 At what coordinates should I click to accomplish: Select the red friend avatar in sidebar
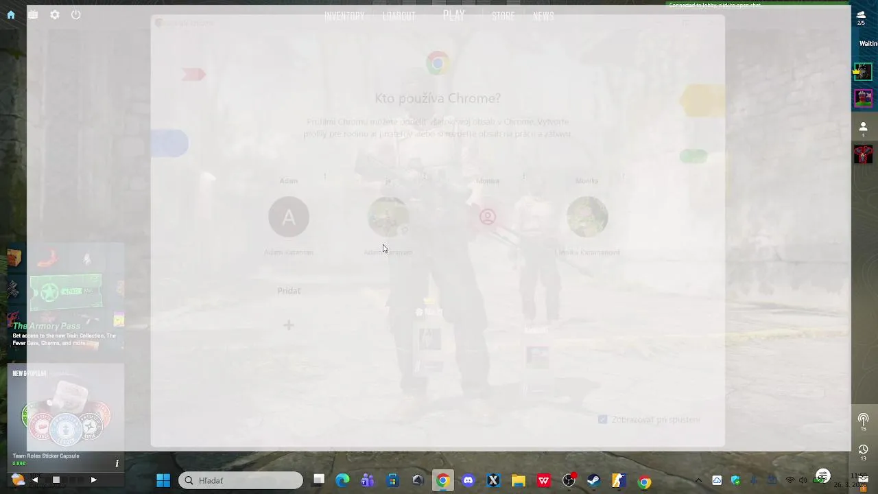click(x=863, y=154)
